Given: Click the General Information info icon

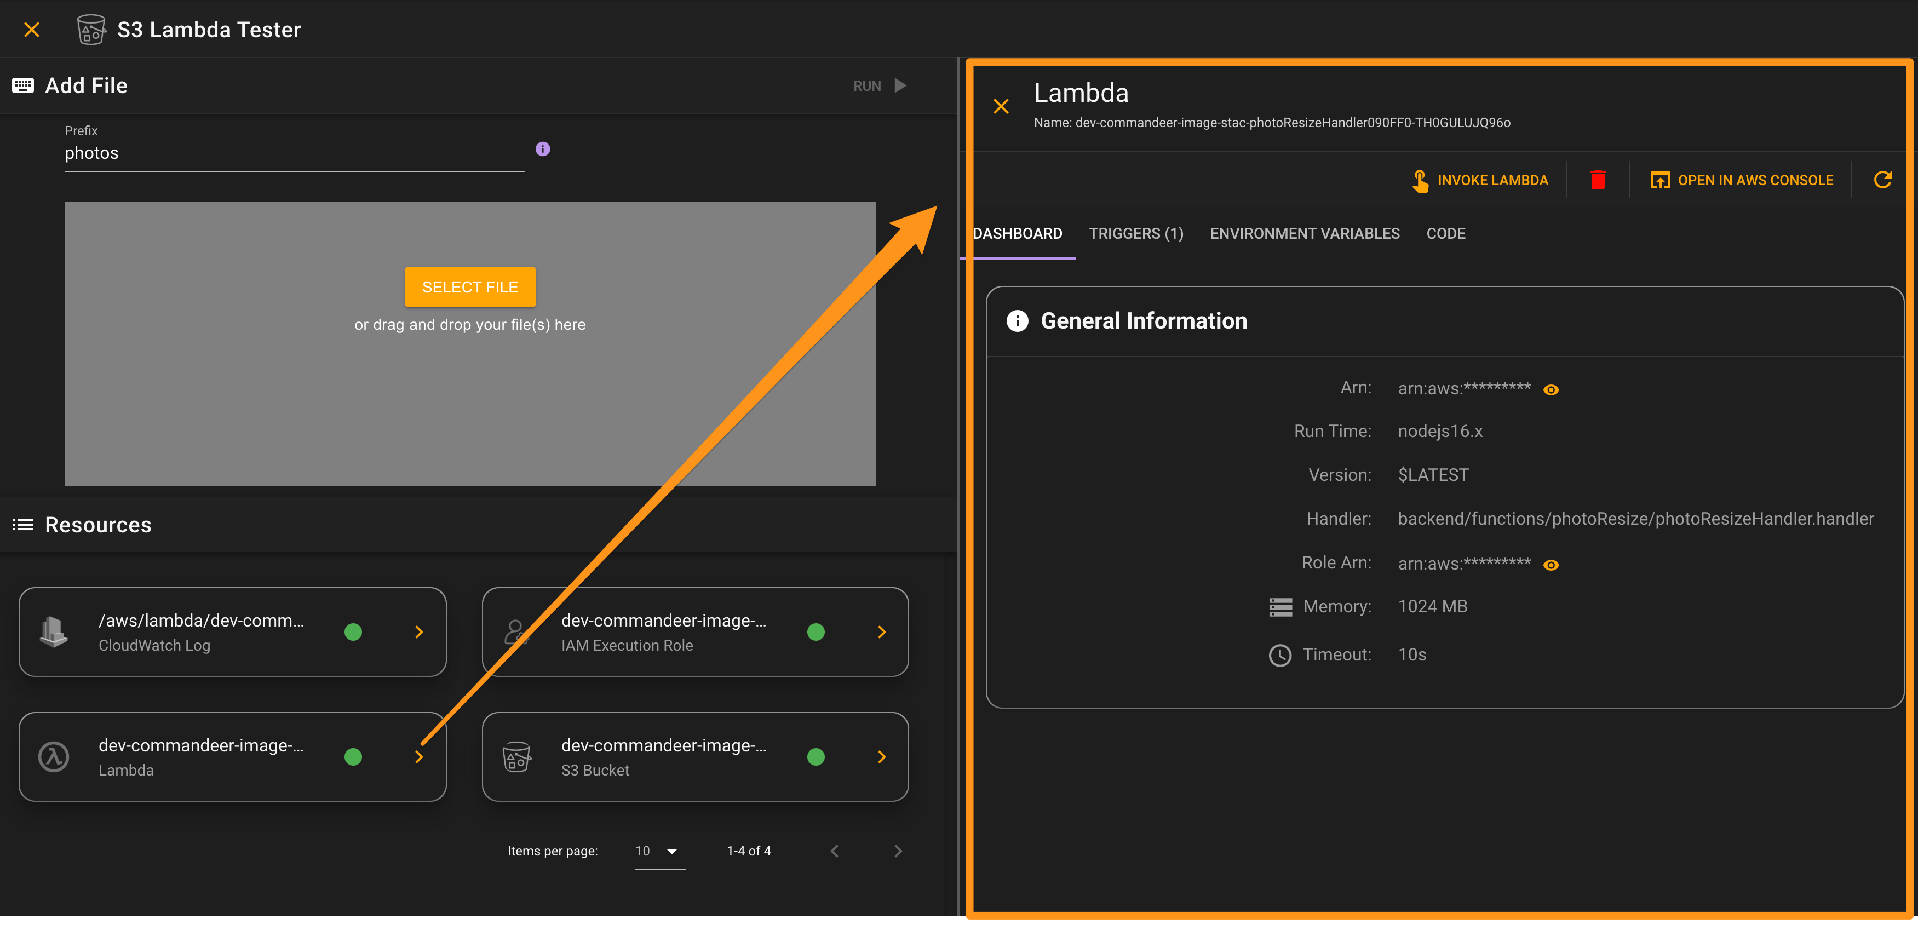Looking at the screenshot, I should 1017,321.
